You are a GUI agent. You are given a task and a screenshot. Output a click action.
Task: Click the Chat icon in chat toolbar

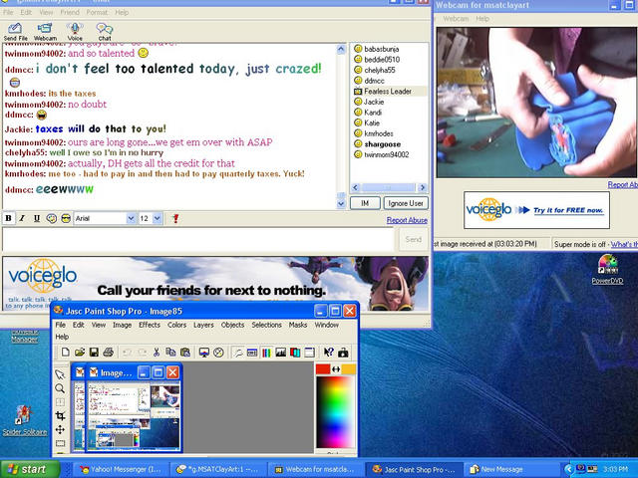[x=104, y=32]
